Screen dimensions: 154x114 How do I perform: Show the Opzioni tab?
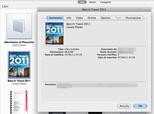105,18
